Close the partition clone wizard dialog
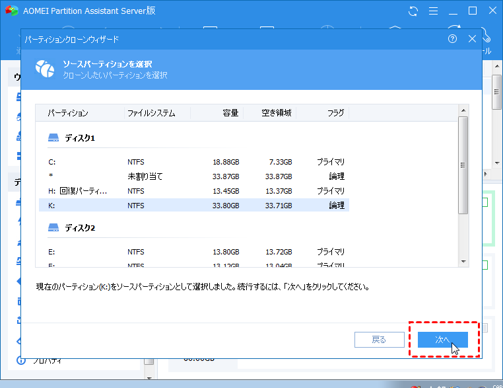 tap(472, 39)
